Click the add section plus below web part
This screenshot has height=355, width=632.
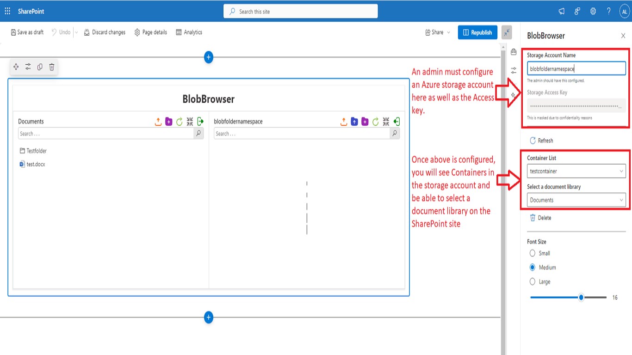209,318
